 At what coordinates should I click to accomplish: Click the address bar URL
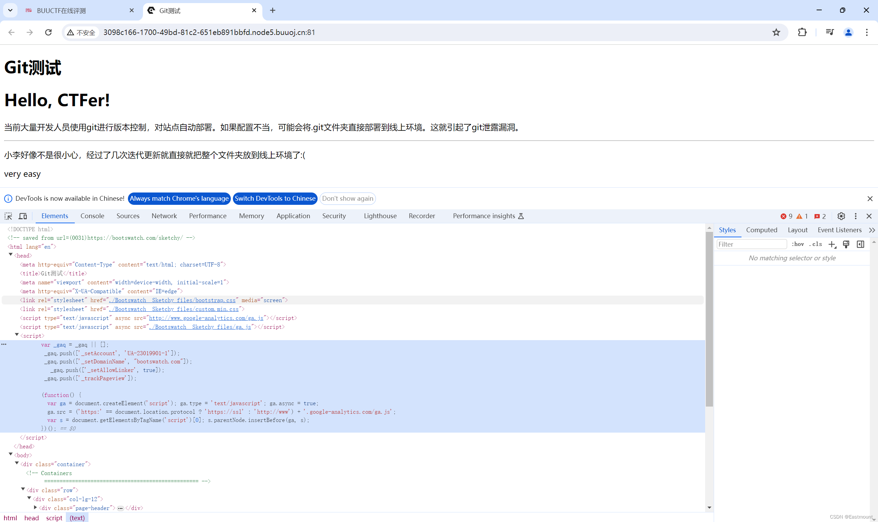pyautogui.click(x=209, y=32)
